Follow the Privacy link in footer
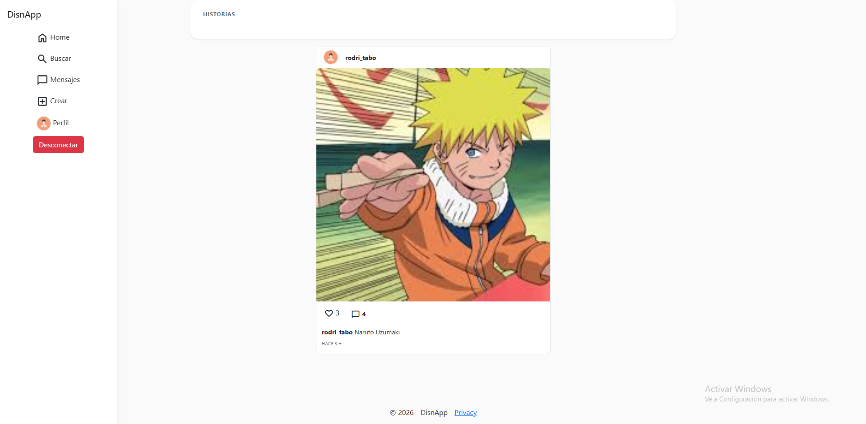Image resolution: width=866 pixels, height=424 pixels. [x=465, y=413]
